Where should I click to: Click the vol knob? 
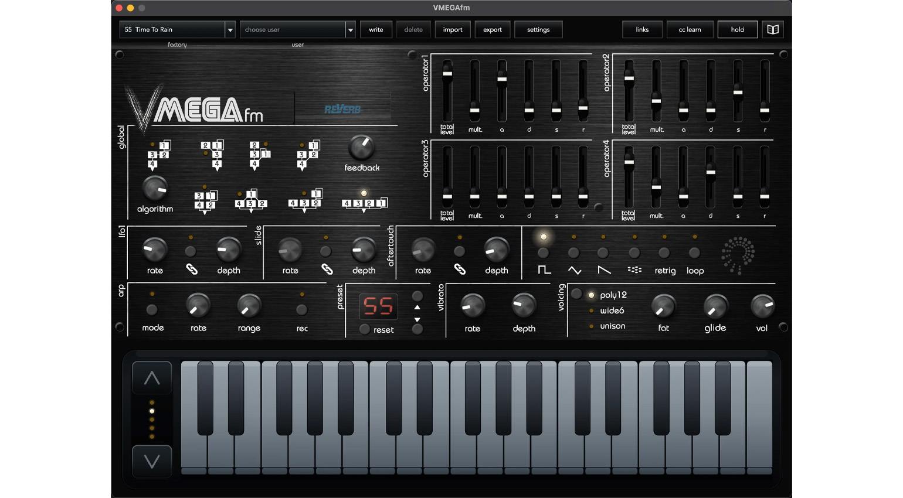(x=762, y=306)
